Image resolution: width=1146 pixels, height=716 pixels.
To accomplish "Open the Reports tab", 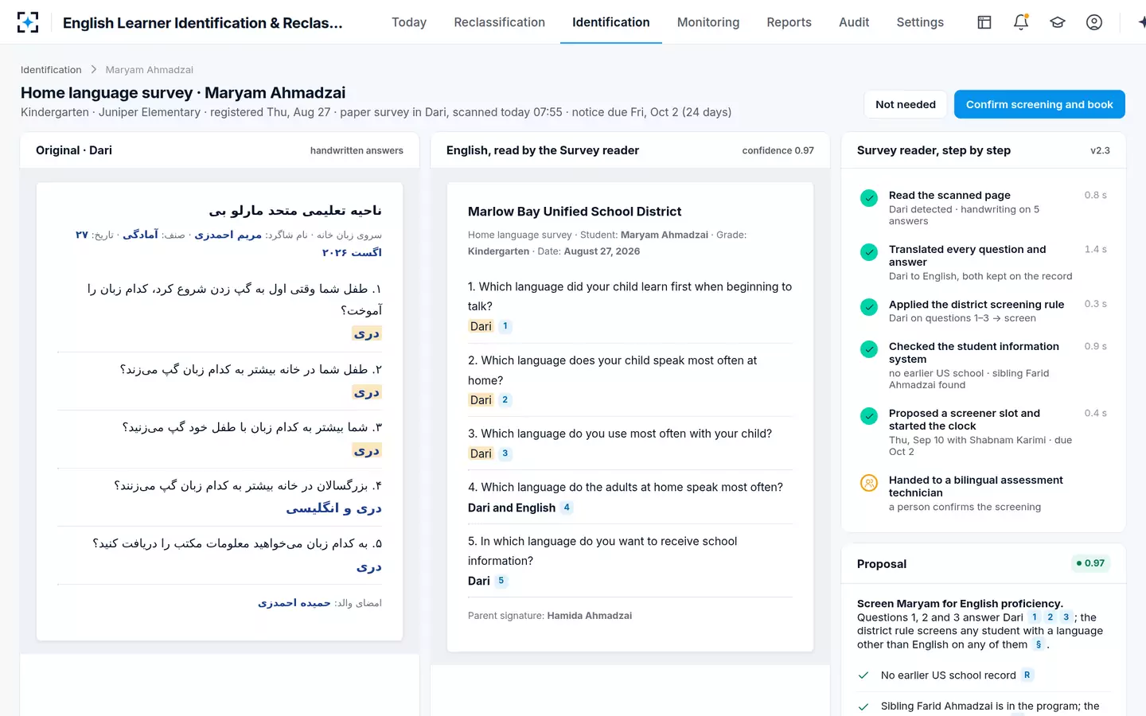I will coord(789,22).
